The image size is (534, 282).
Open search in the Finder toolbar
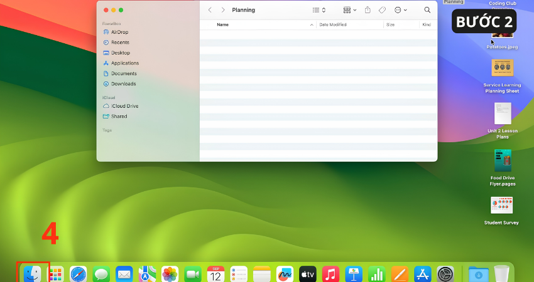point(427,10)
